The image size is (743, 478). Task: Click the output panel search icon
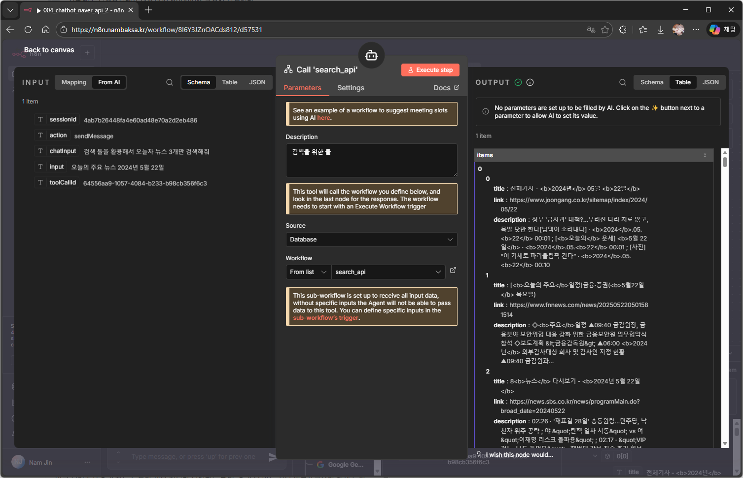click(623, 82)
